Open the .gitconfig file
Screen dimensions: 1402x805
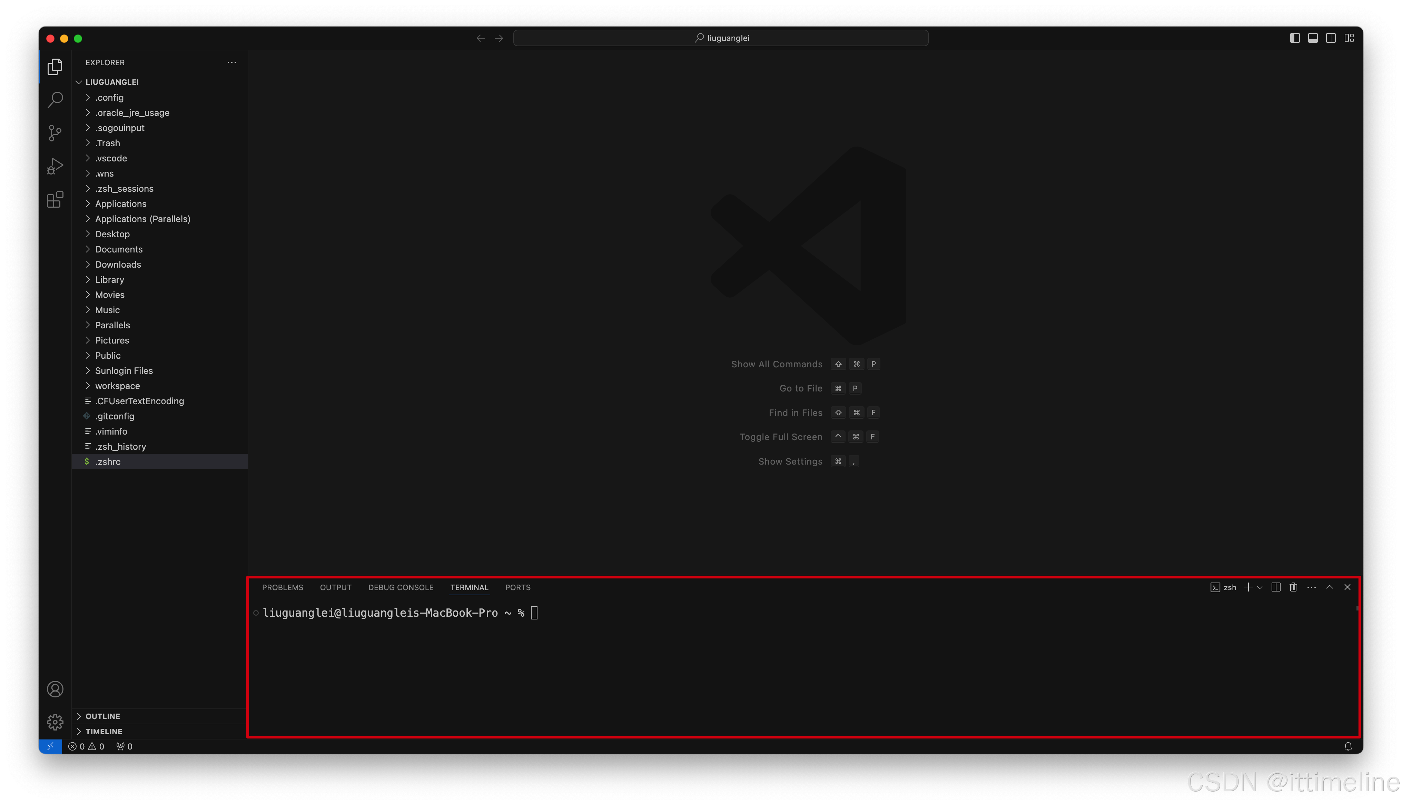click(115, 416)
